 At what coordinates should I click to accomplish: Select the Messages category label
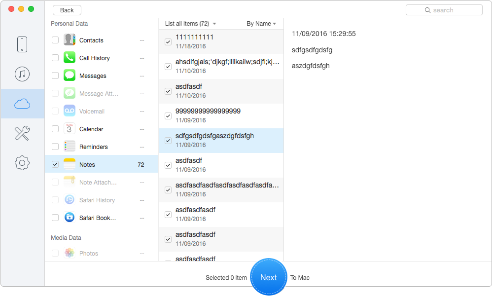[93, 76]
